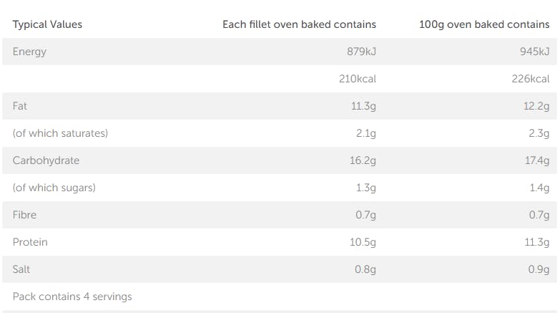Select the 10.5g protein value
560x313 pixels.
[363, 242]
